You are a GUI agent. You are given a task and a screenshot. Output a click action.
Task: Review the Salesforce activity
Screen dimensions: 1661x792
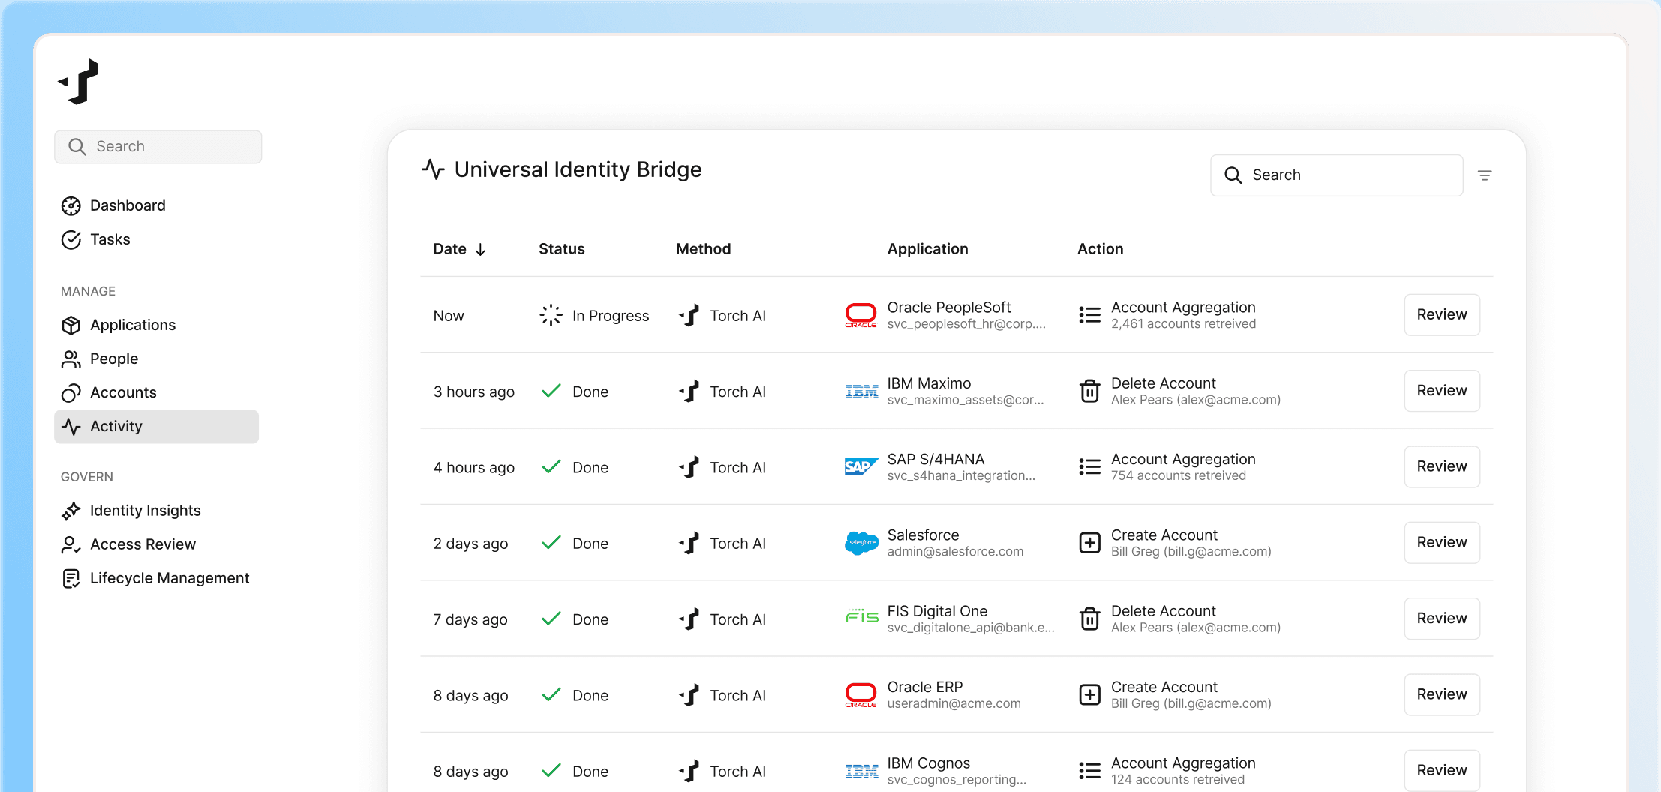(1441, 542)
